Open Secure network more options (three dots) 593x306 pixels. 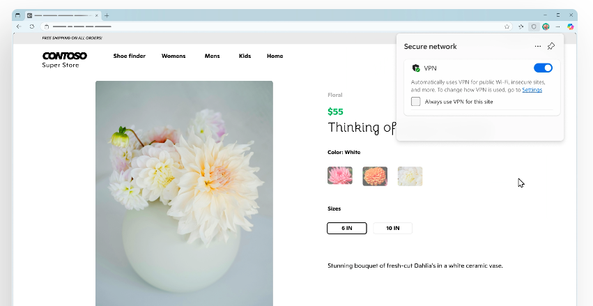[537, 46]
